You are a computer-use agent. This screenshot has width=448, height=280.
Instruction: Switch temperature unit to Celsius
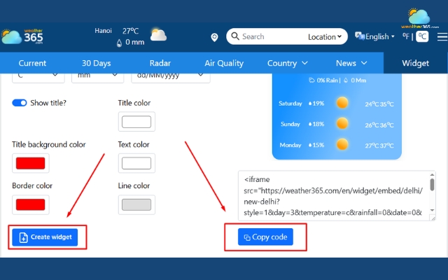coord(422,36)
